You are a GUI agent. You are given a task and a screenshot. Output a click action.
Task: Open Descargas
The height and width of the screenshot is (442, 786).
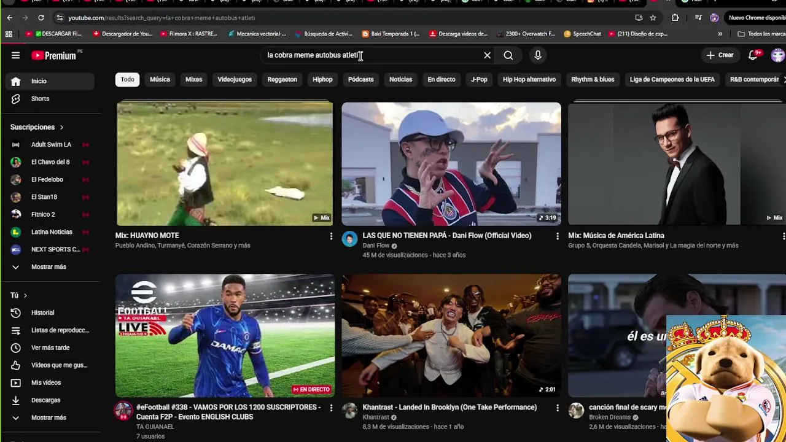(x=50, y=400)
